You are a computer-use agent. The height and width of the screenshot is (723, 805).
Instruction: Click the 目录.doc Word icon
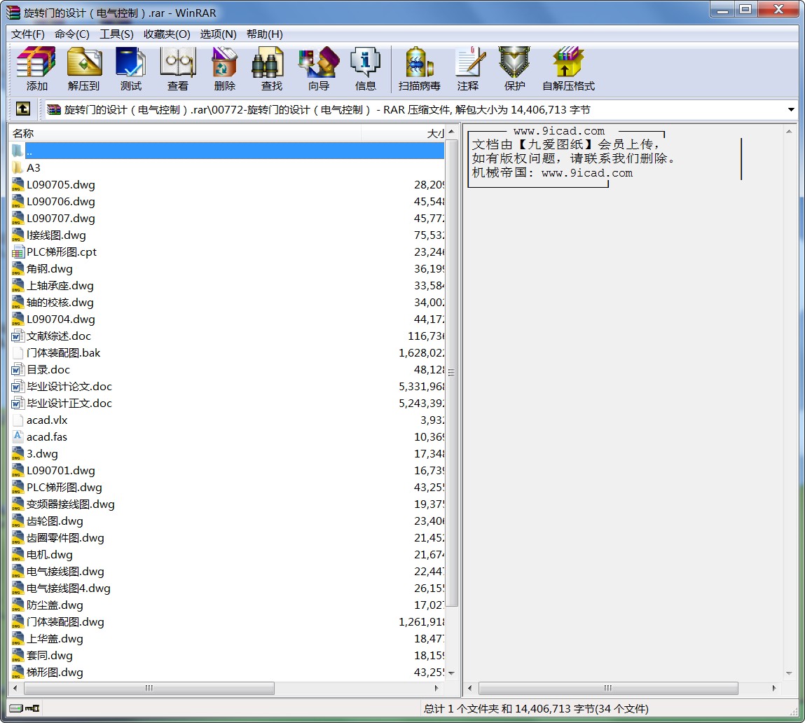pos(18,370)
